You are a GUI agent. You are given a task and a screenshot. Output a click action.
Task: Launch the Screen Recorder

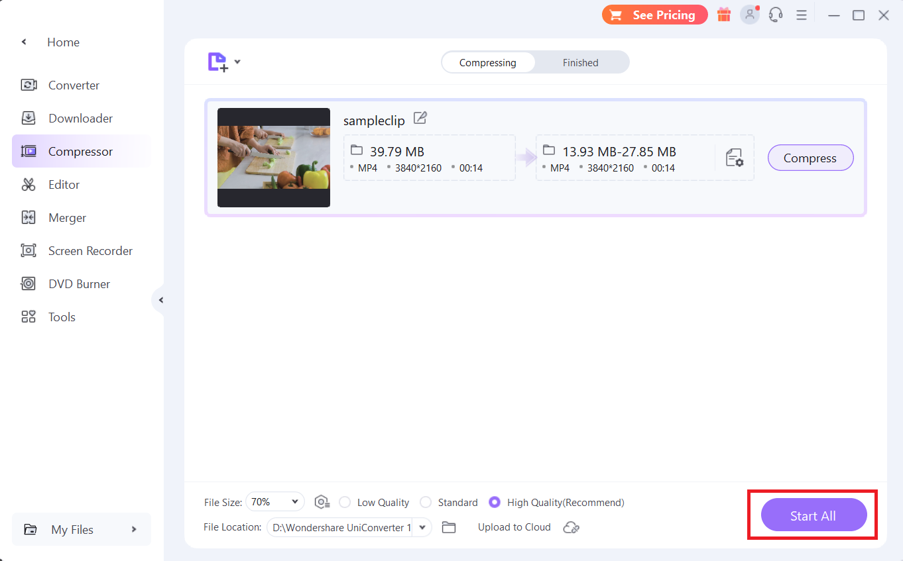[x=90, y=250]
